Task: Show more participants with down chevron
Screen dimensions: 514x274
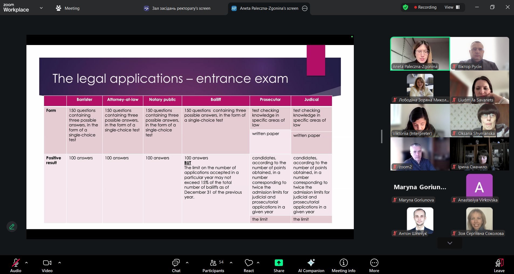Action: 450,243
